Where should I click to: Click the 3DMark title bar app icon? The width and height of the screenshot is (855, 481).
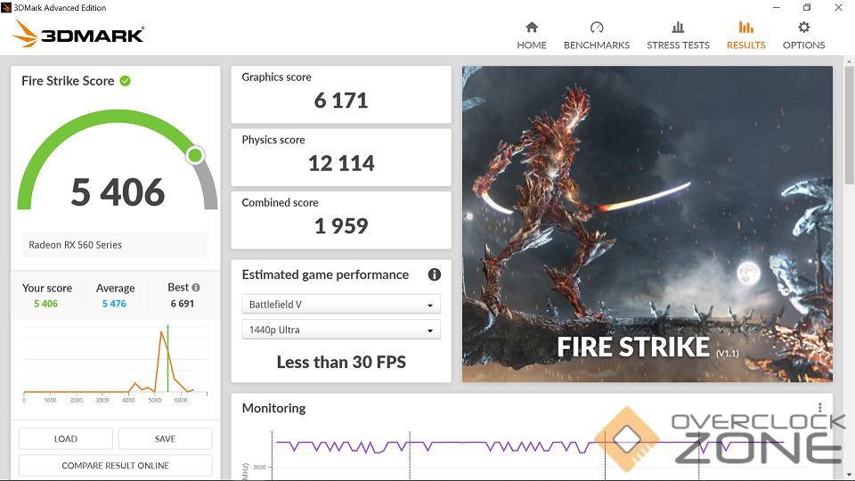pos(6,7)
